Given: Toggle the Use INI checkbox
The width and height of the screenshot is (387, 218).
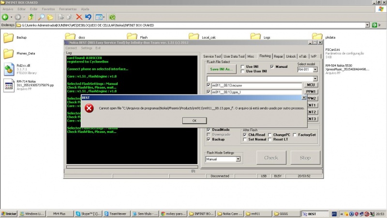Looking at the screenshot, I should click(242, 67).
